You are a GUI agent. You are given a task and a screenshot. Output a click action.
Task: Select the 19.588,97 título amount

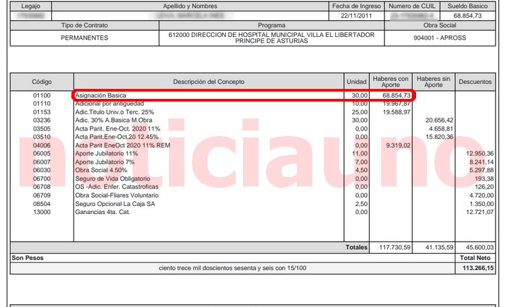tap(397, 112)
